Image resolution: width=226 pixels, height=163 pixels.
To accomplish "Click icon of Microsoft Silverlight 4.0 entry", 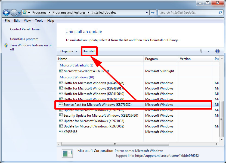I will (61, 71).
